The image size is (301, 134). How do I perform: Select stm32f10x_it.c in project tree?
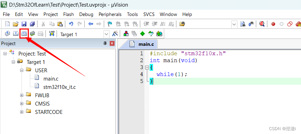click(x=60, y=87)
